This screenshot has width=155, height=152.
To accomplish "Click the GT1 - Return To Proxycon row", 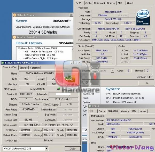I will tap(44, 52).
